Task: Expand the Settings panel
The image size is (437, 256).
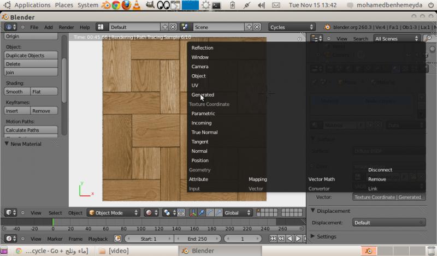Action: click(x=327, y=236)
